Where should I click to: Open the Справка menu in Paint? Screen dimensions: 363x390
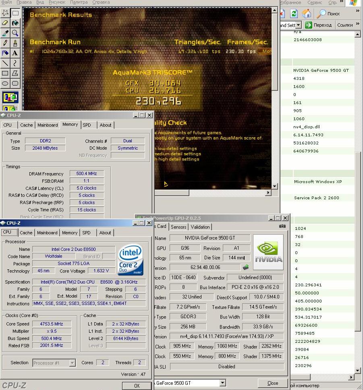coord(101,2)
